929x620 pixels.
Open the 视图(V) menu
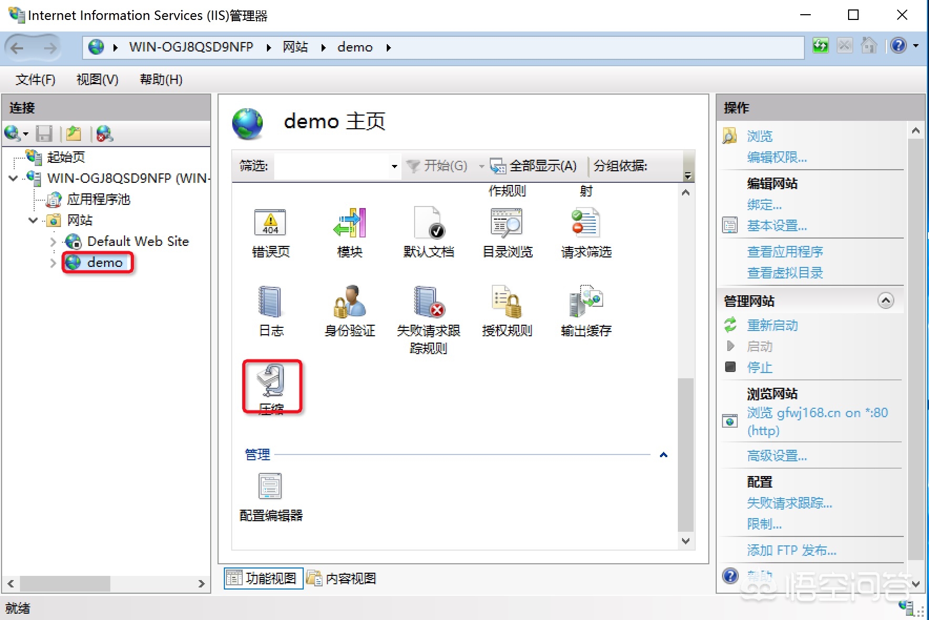pos(97,80)
